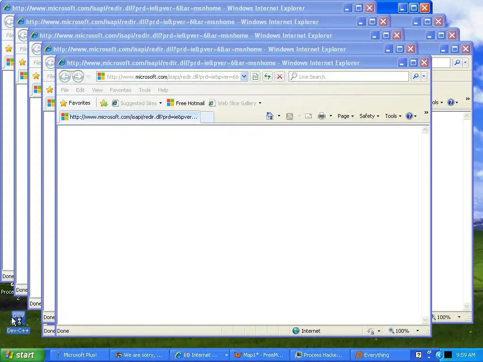The image size is (483, 362).
Task: Click the Forward navigation button
Action: point(78,76)
